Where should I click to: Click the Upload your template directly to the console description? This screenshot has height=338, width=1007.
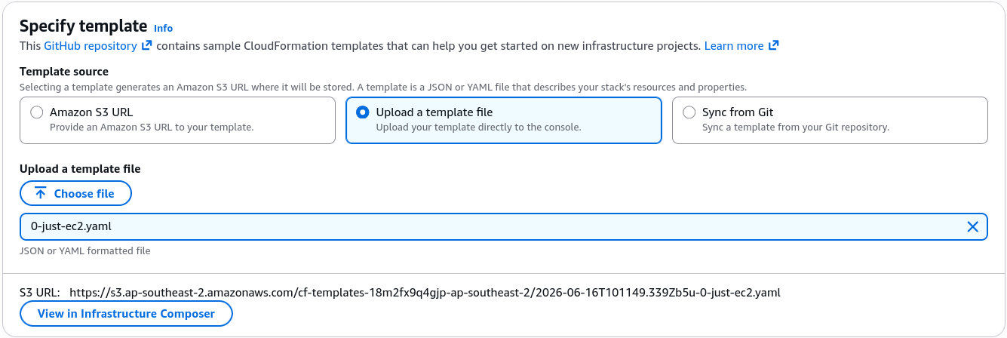coord(478,128)
